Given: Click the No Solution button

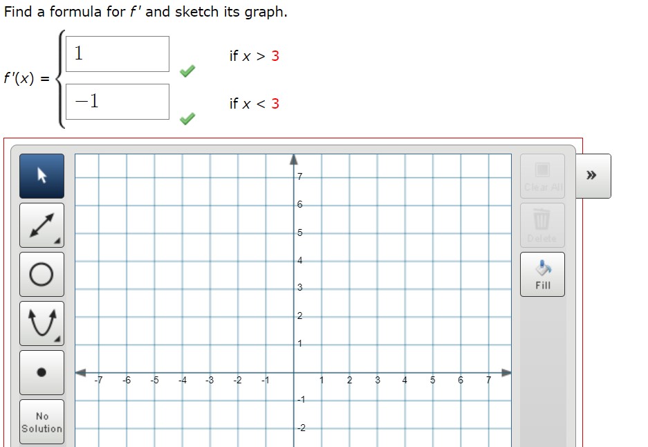Looking at the screenshot, I should 42,422.
